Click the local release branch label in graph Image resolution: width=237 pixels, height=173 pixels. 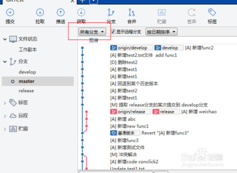tap(166, 112)
